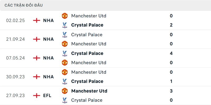The height and width of the screenshot is (105, 211).
Task: Click Crystal Palace crest in 21.09.24 match
Action: tap(65, 35)
